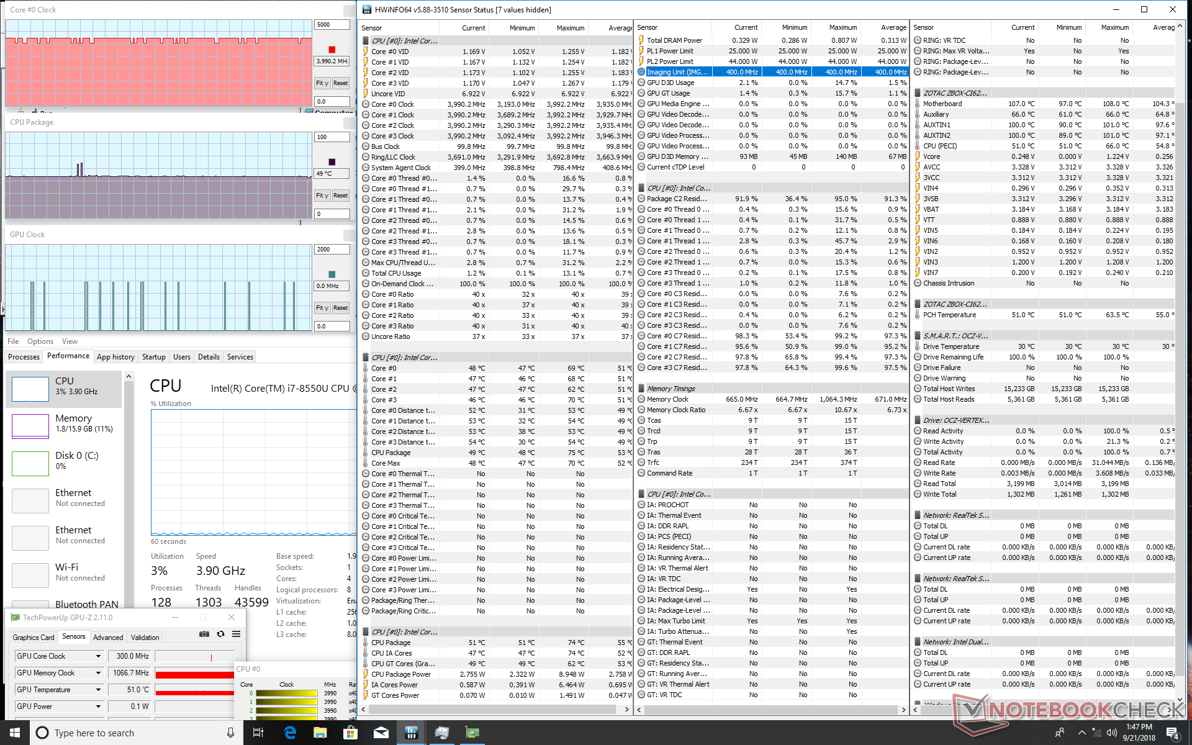Open Microsoft Edge from taskbar
This screenshot has width=1192, height=745.
290,733
